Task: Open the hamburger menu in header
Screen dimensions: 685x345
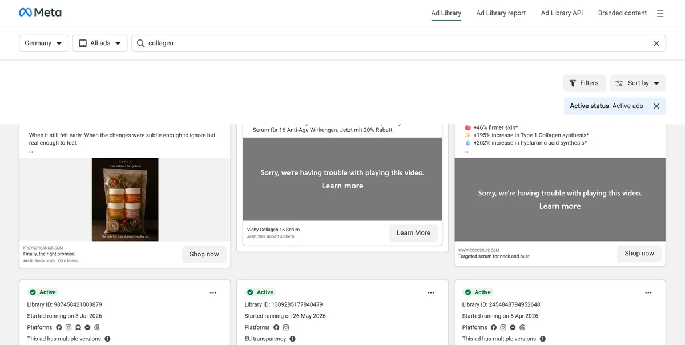Action: (660, 13)
